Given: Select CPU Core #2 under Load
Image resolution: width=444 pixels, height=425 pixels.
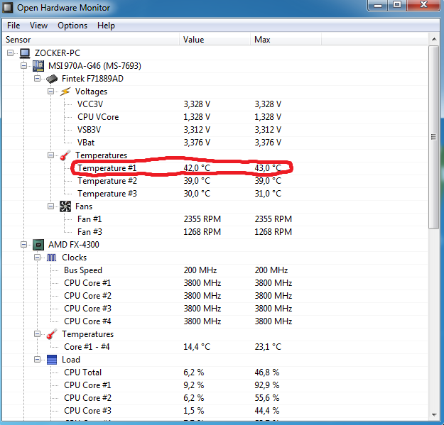Looking at the screenshot, I should (215, 398).
